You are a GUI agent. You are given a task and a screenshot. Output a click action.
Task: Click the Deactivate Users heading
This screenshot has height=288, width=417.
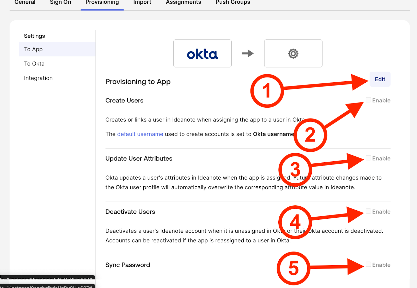(130, 212)
